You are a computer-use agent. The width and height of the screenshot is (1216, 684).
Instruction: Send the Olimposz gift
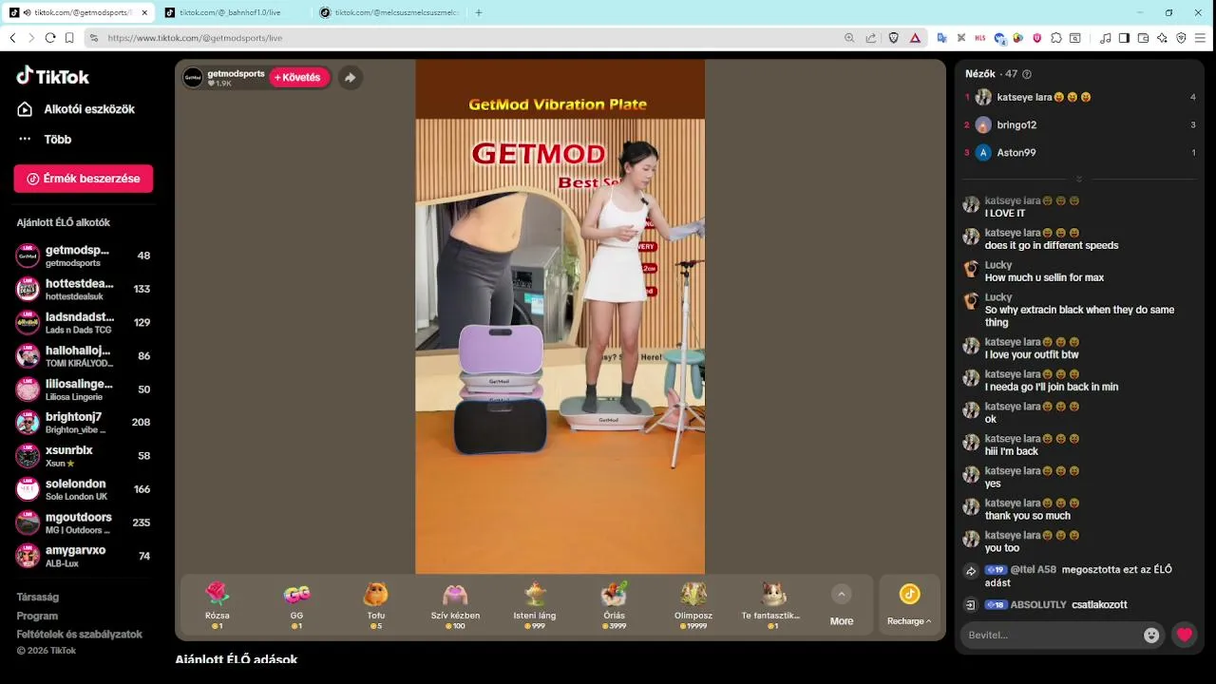pyautogui.click(x=693, y=605)
